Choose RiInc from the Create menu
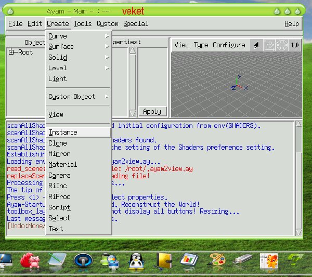 78,186
